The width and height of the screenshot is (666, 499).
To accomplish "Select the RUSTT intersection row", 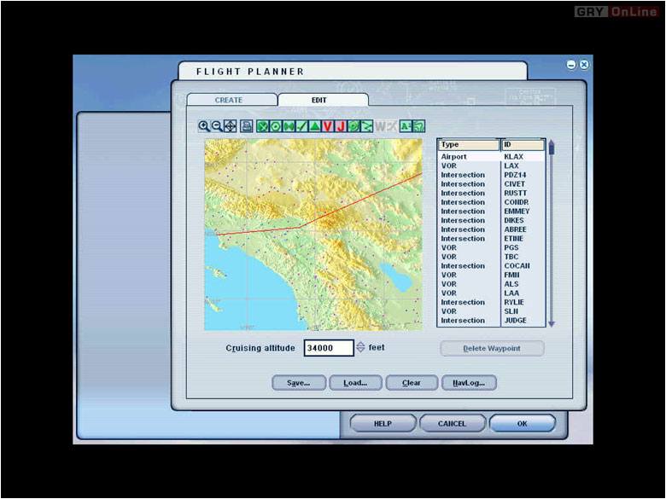I will click(492, 193).
